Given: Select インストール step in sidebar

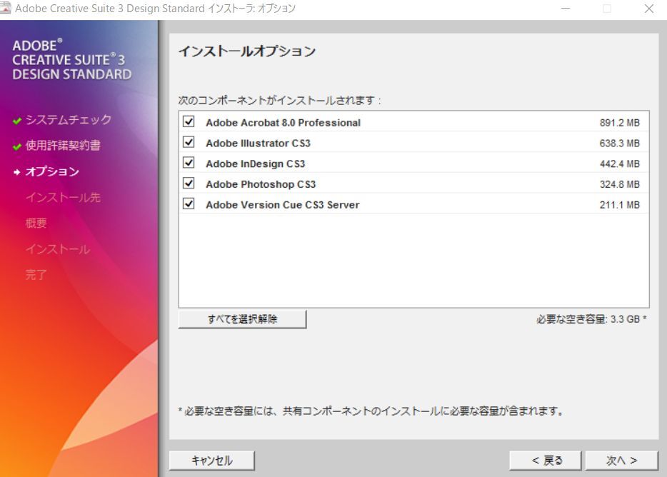Looking at the screenshot, I should [58, 249].
